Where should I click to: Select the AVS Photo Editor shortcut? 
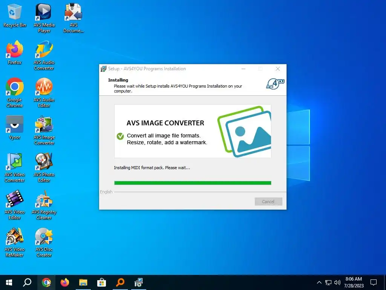pyautogui.click(x=44, y=168)
